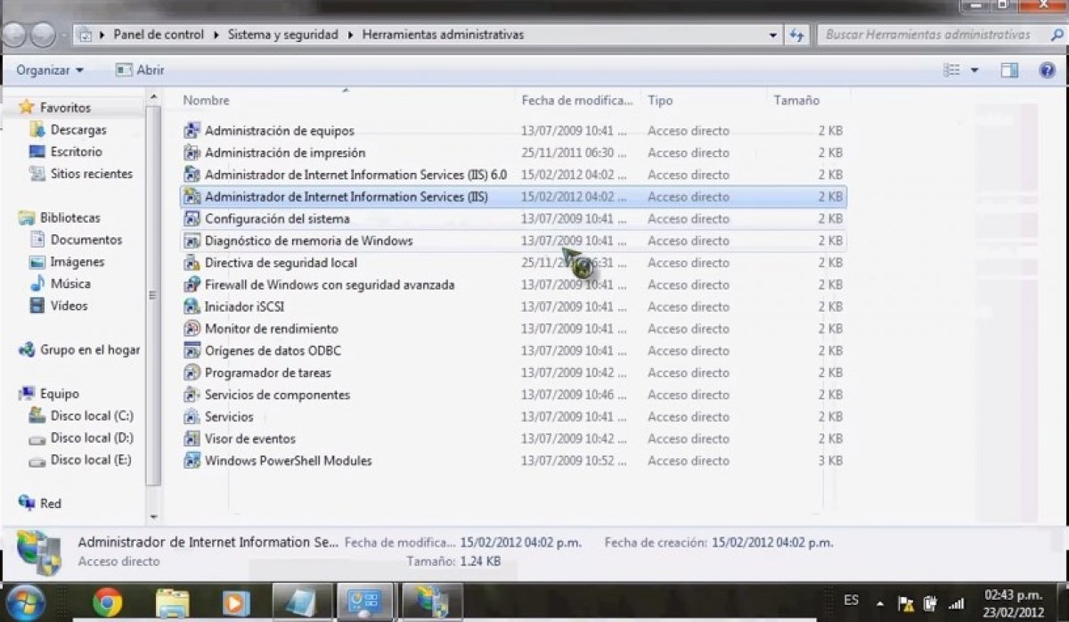Show hidden tray icons arrow

point(880,602)
